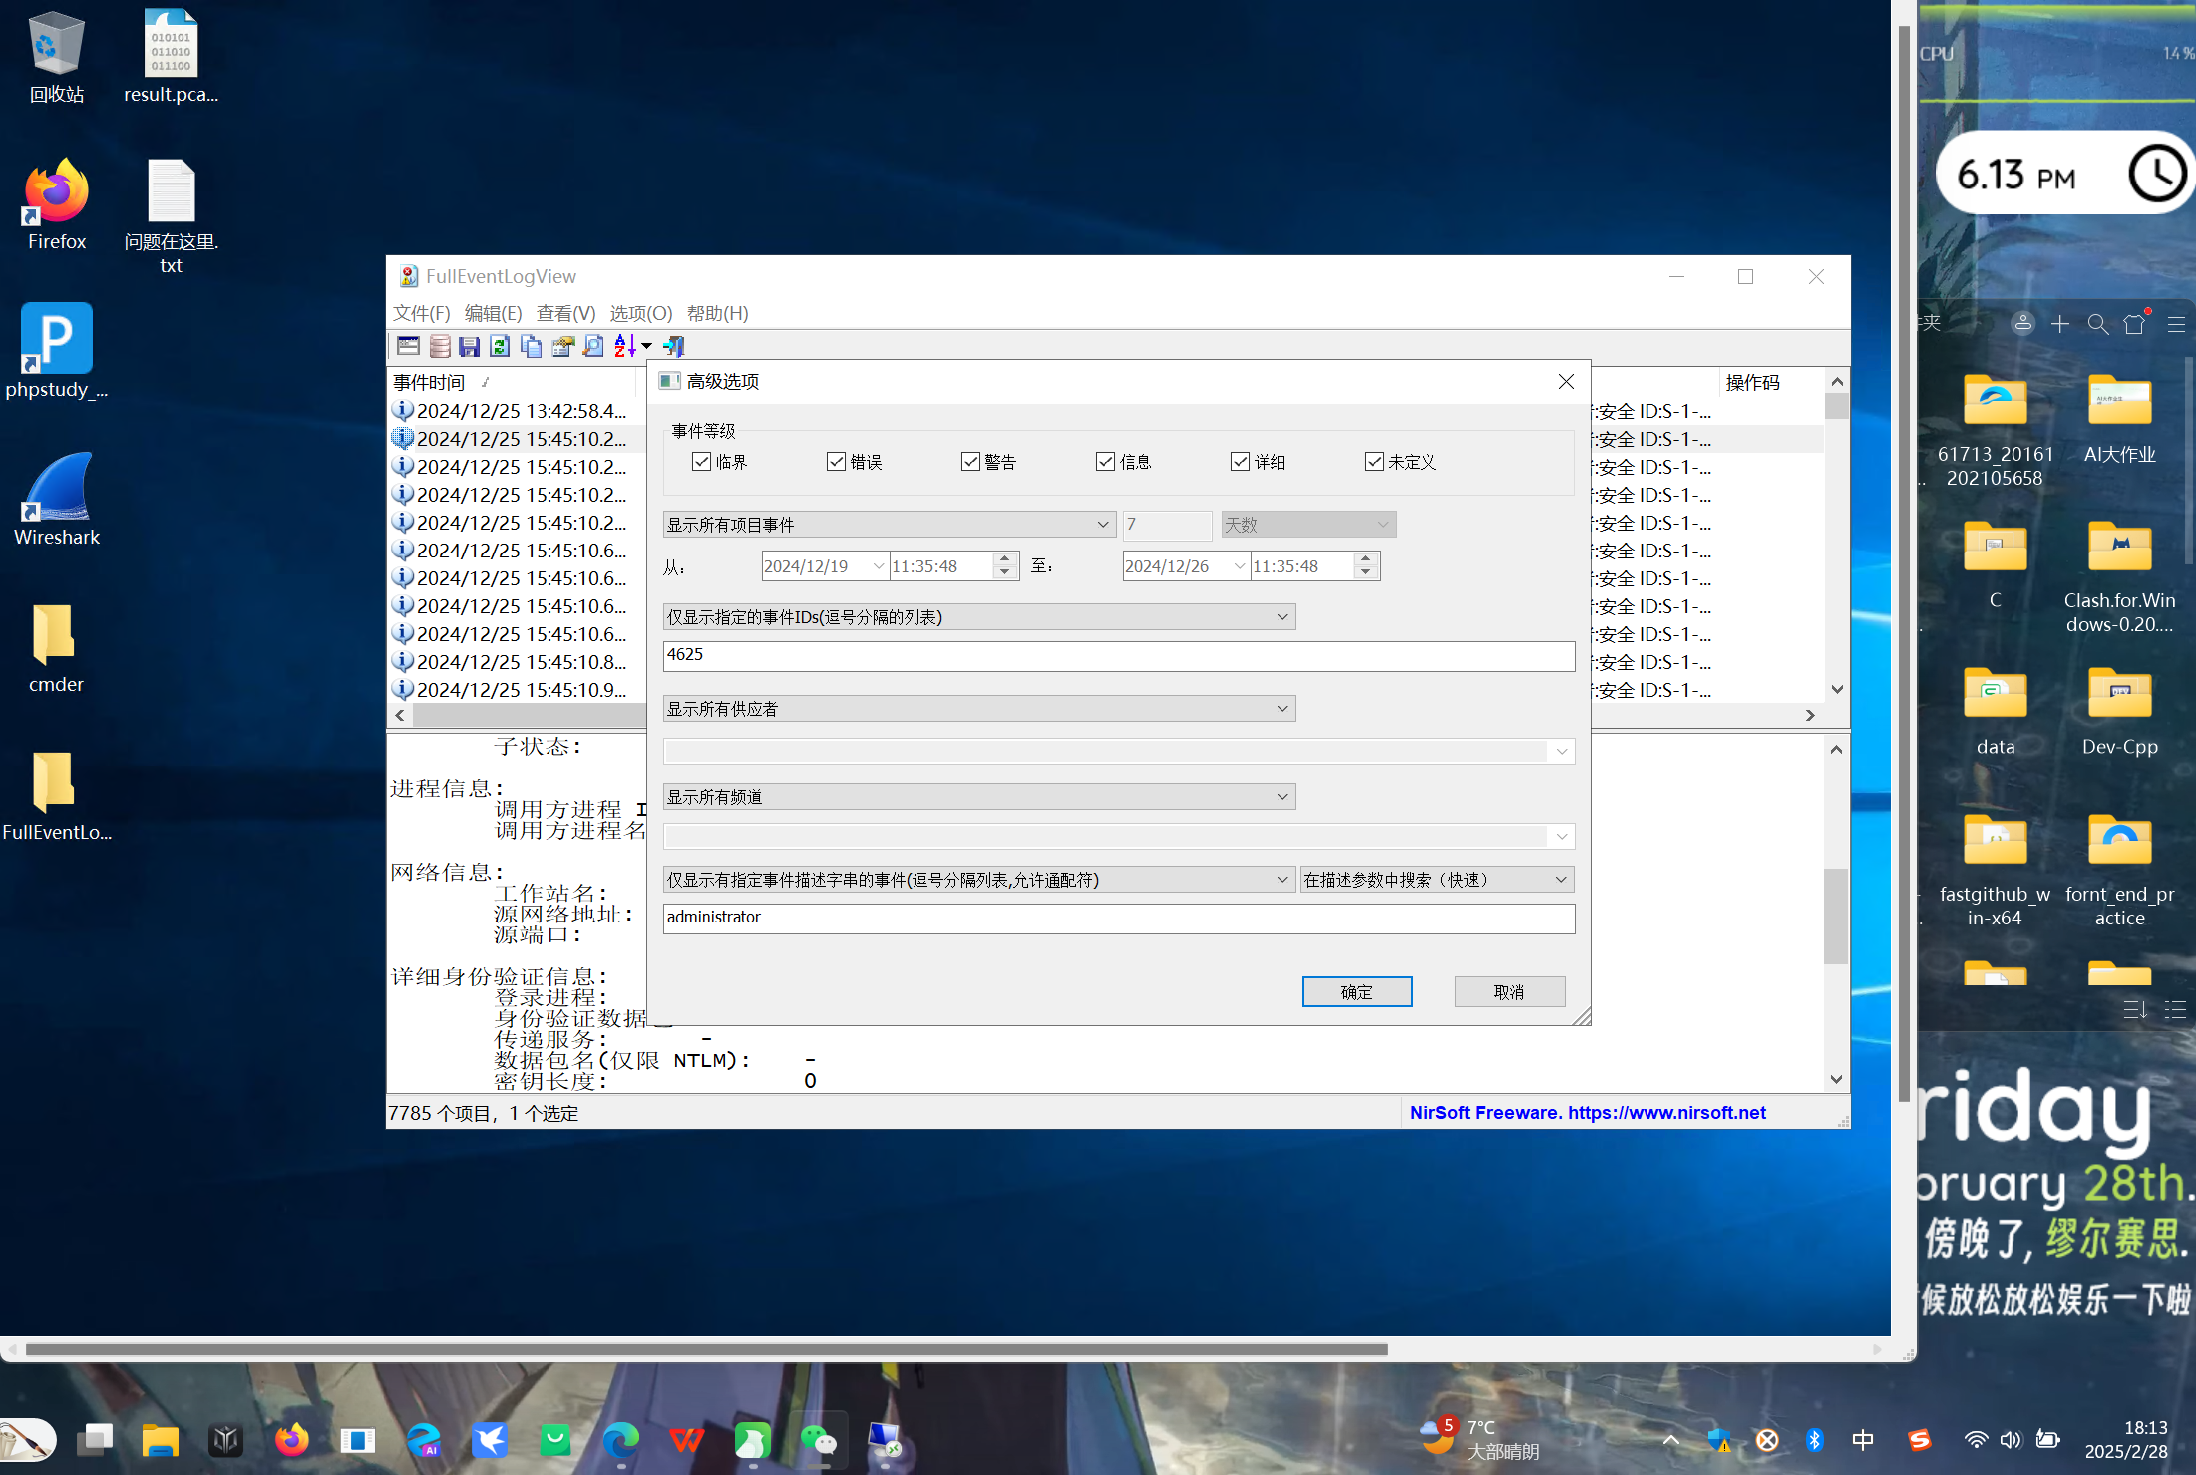Image resolution: width=2196 pixels, height=1475 pixels.
Task: Click the Exit door icon
Action: [675, 346]
